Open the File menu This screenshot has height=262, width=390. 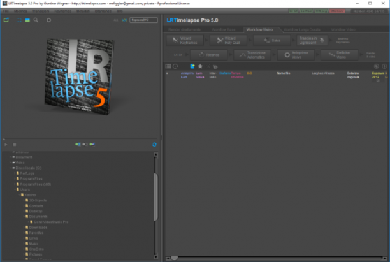click(6, 11)
